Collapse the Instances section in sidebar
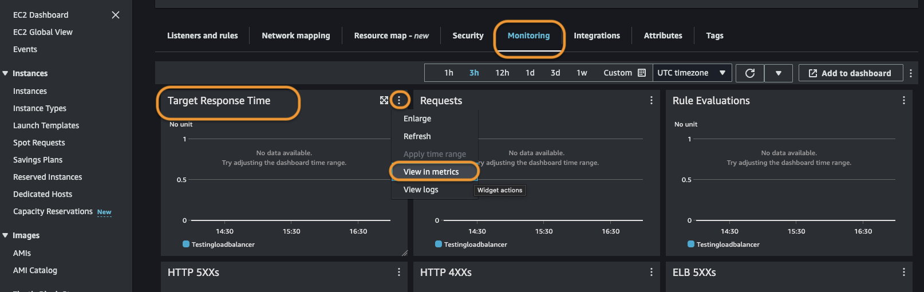 point(5,73)
